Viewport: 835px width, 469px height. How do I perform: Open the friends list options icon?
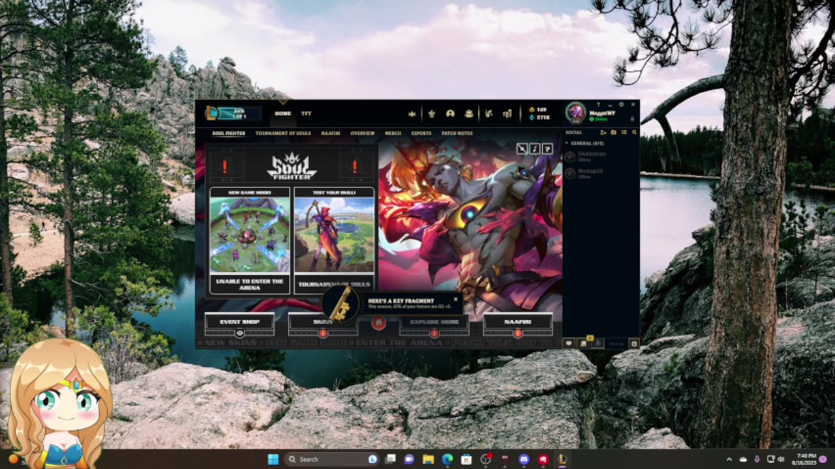624,132
